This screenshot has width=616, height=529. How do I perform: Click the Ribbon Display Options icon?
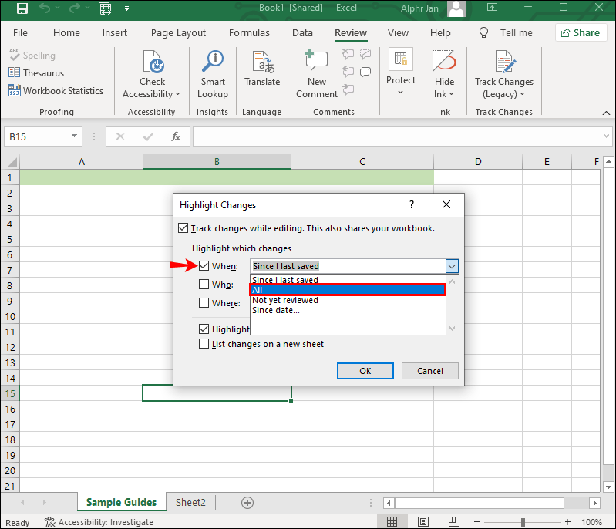pyautogui.click(x=492, y=8)
